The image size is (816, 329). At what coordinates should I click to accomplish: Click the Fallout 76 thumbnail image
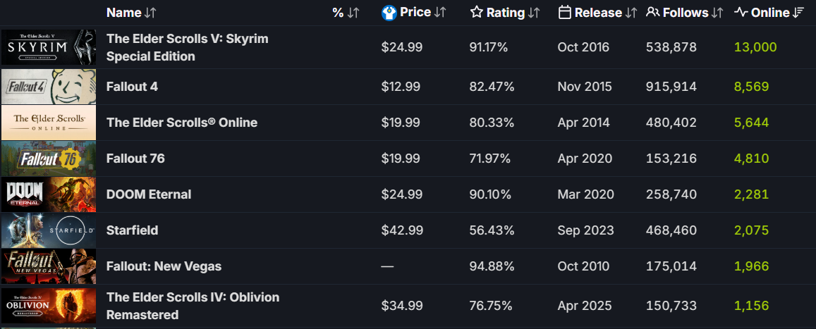(49, 159)
